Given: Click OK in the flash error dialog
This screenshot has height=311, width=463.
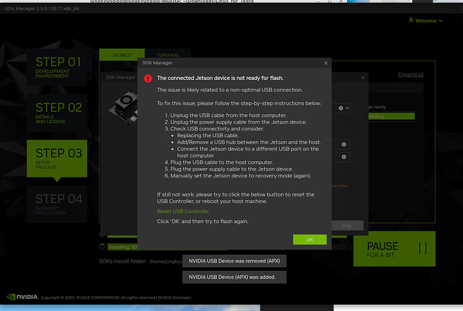Looking at the screenshot, I should point(310,239).
